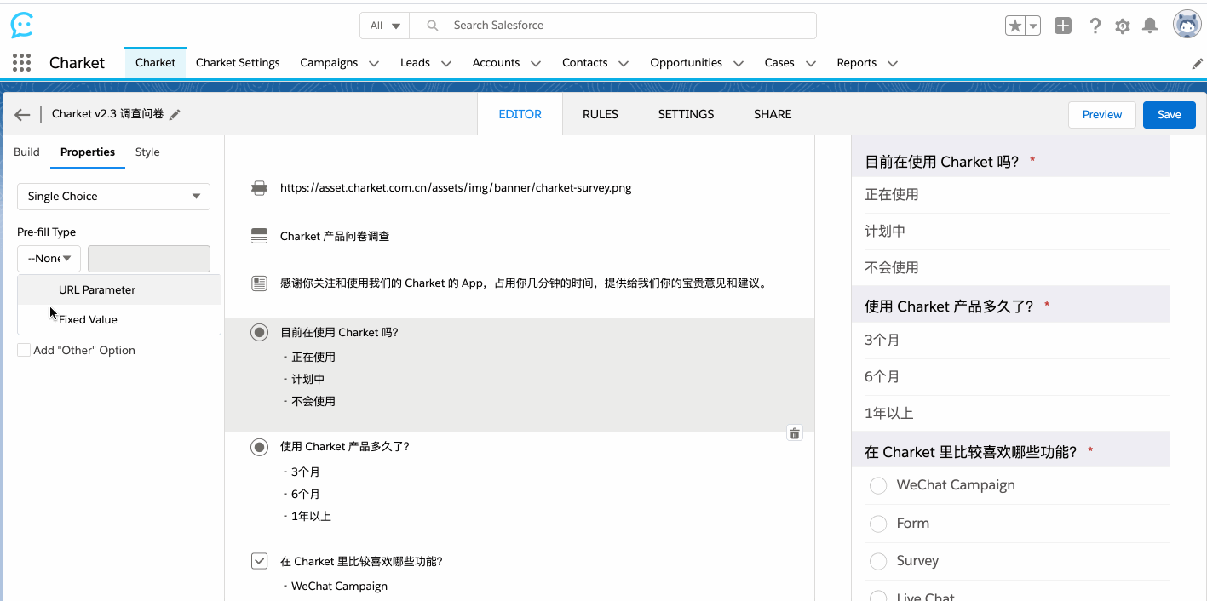Click the favorites star icon

click(x=1015, y=26)
